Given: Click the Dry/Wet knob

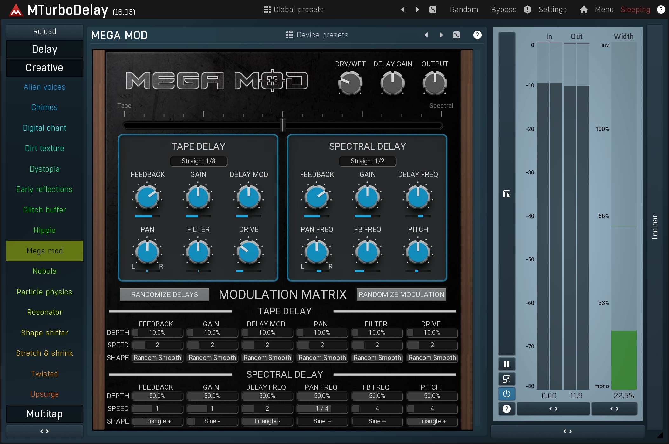Looking at the screenshot, I should (350, 83).
